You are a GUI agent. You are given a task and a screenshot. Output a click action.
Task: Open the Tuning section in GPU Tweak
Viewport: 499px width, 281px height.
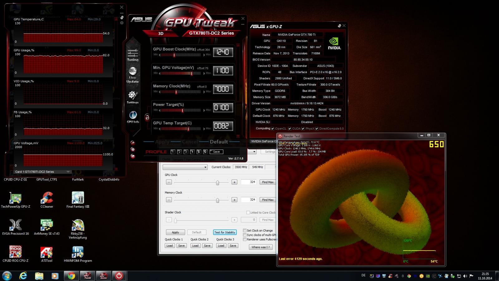coord(133,55)
